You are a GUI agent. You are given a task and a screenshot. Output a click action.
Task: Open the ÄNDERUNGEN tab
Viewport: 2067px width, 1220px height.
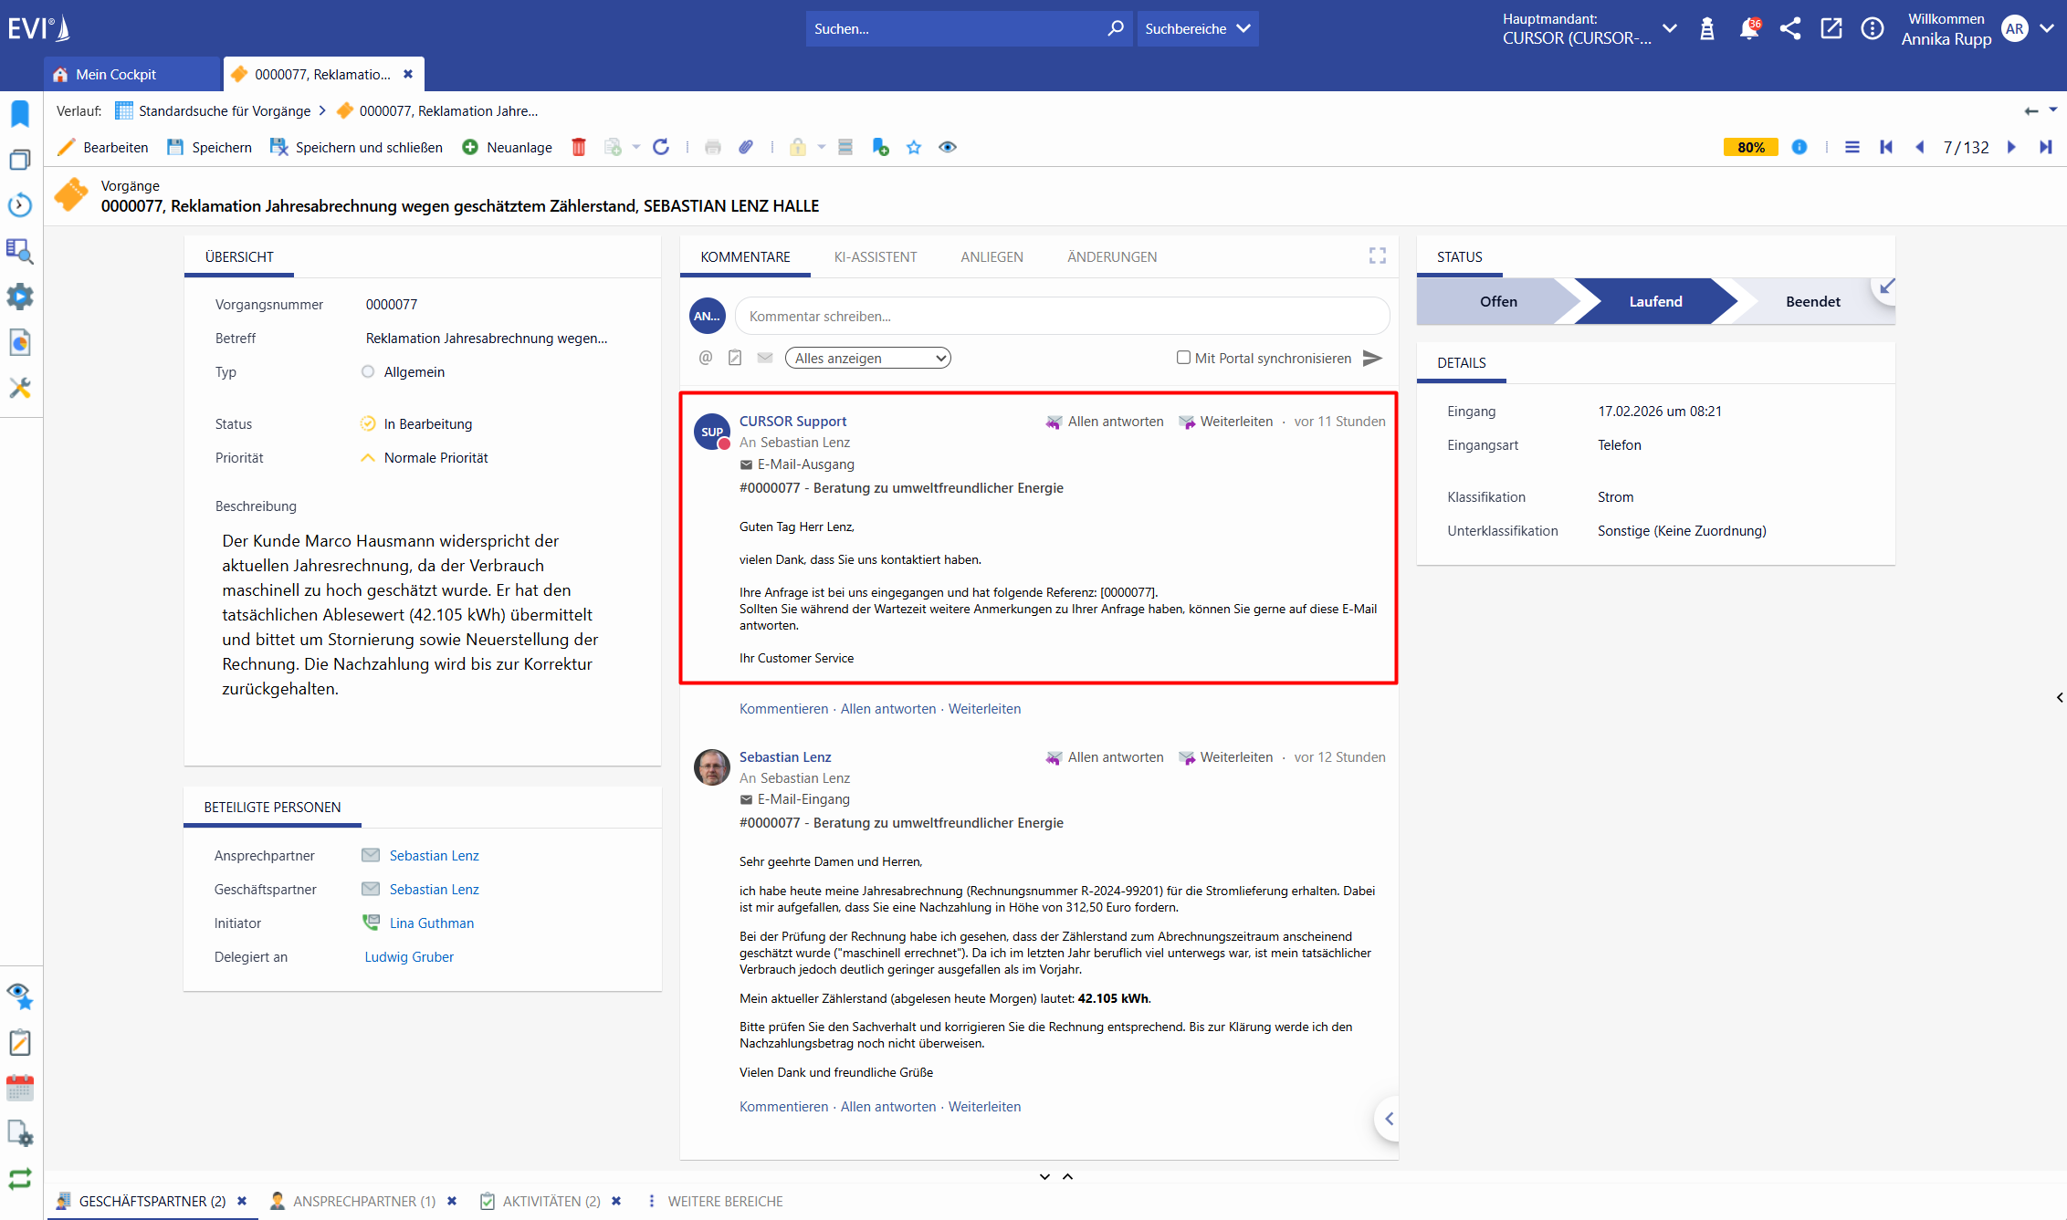[x=1111, y=256]
